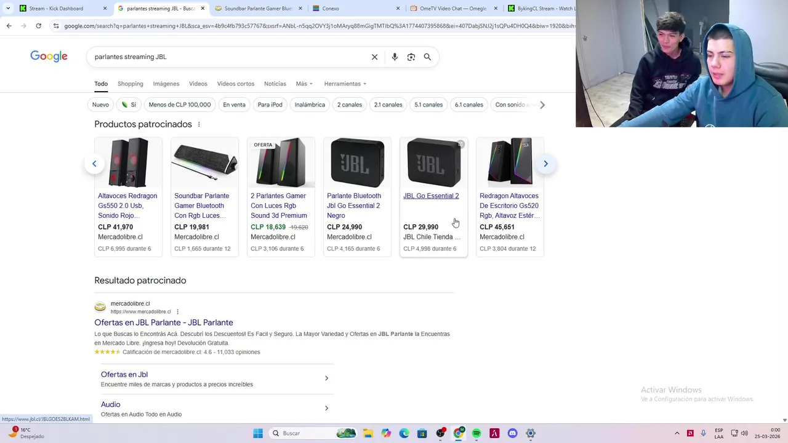Open the Google logo homepage link

coord(49,57)
